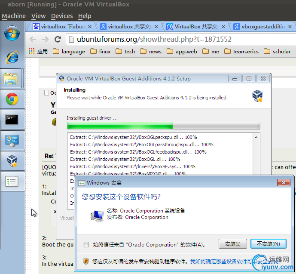Screen dimensions: 296x274
Task: Close the 'virtualbox 下ubun' tab
Action: 90,27
